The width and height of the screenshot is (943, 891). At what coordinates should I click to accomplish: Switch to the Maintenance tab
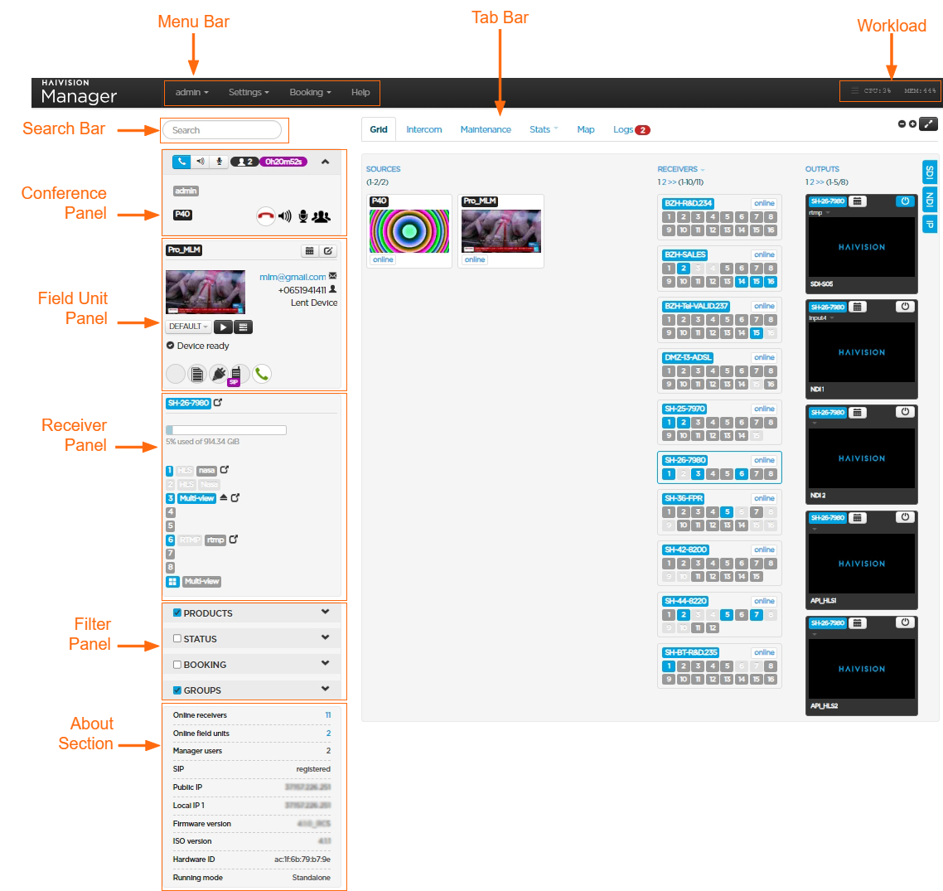(486, 130)
